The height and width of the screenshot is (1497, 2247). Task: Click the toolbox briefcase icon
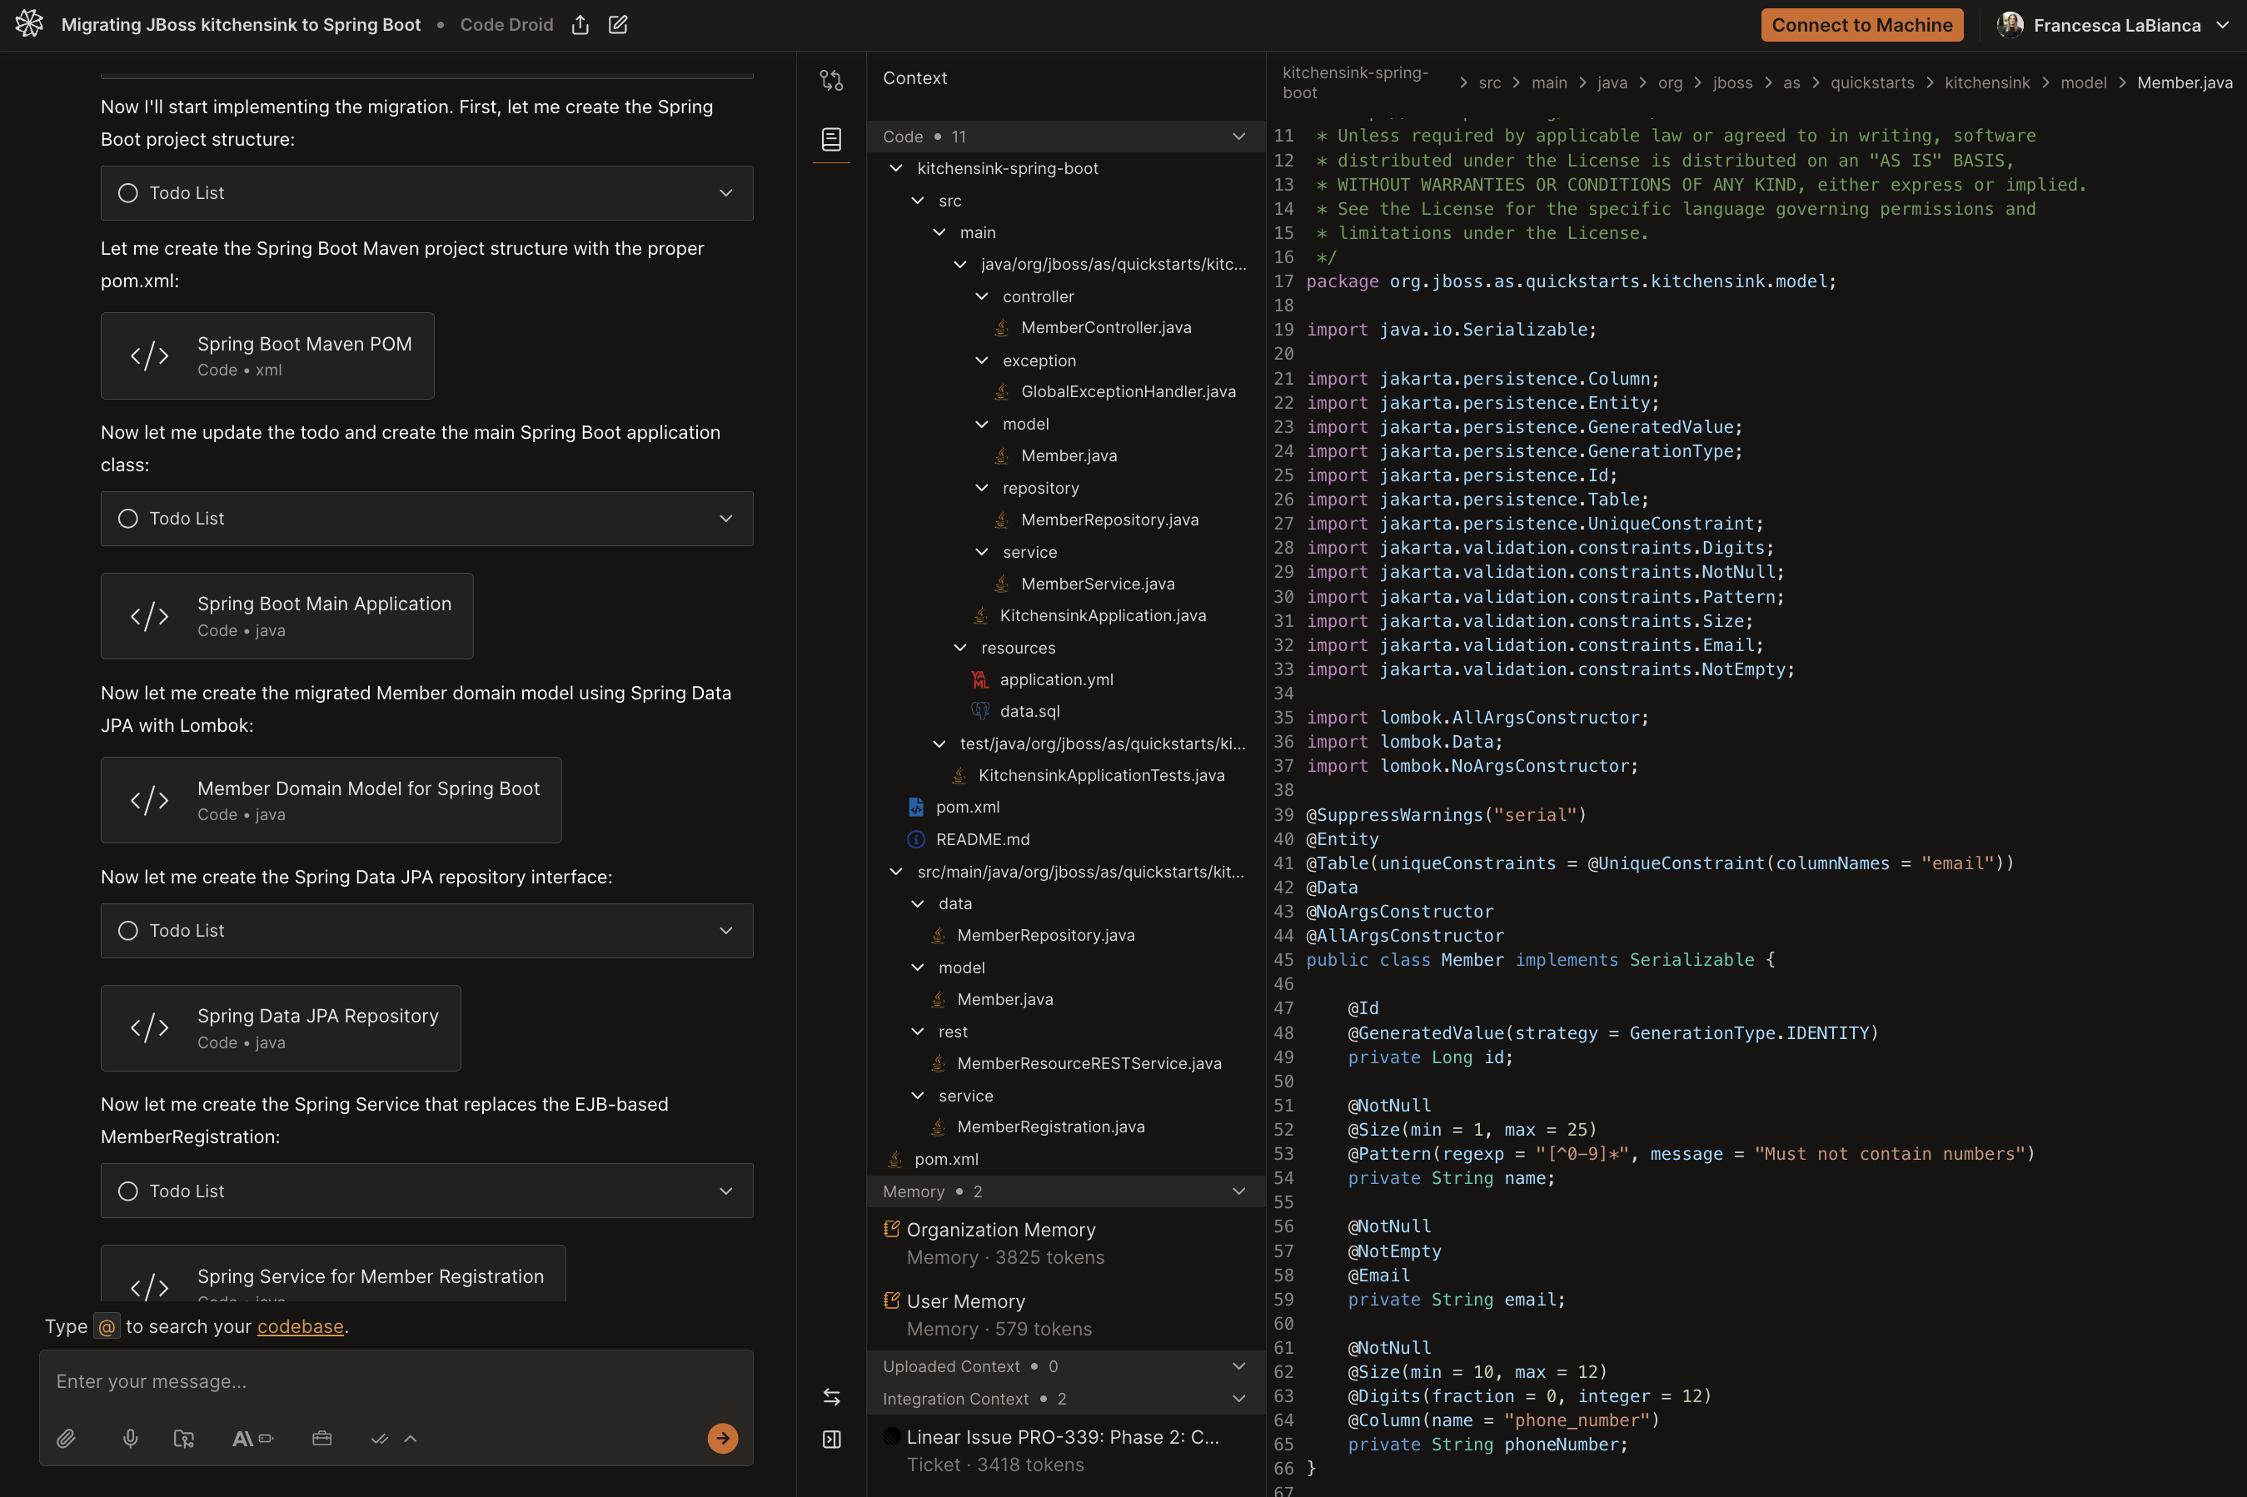321,1438
